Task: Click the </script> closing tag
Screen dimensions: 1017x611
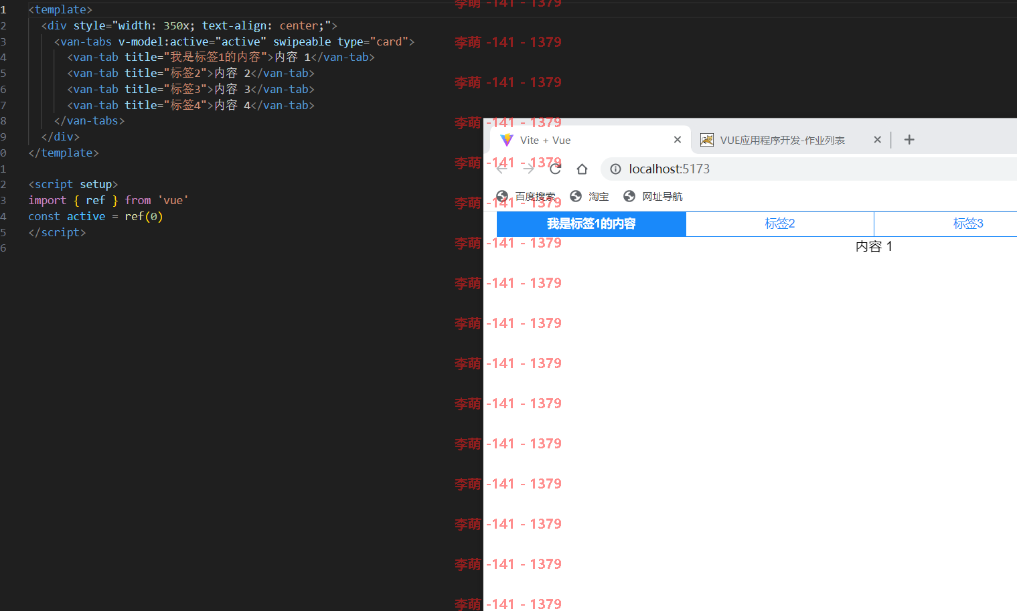Action: pos(57,232)
